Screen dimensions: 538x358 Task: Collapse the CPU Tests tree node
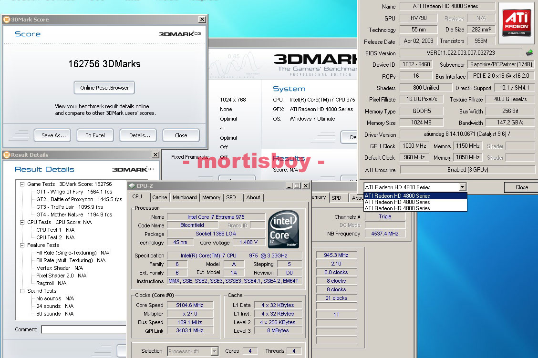tap(22, 223)
